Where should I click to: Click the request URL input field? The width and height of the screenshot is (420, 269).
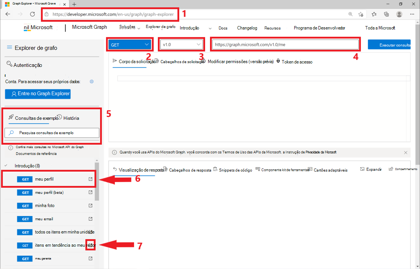[x=285, y=44]
